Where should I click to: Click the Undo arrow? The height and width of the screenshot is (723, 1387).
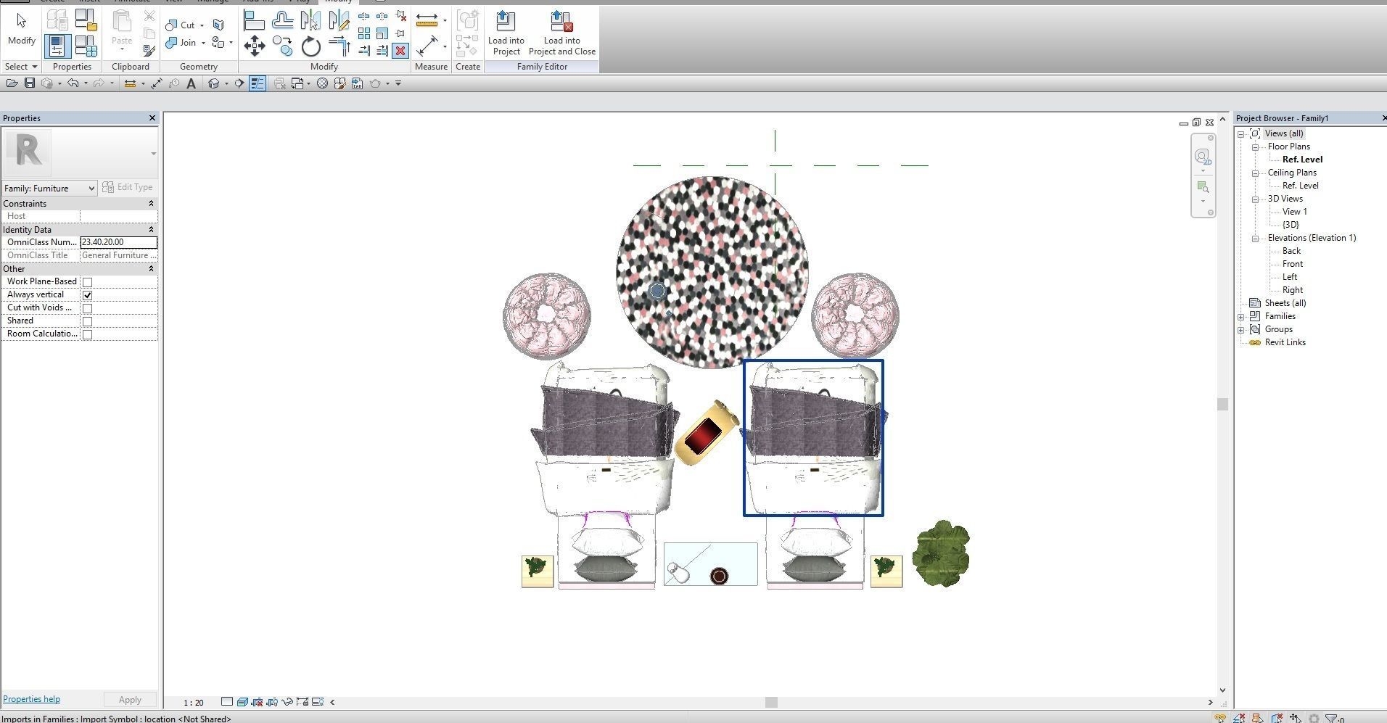coord(73,83)
